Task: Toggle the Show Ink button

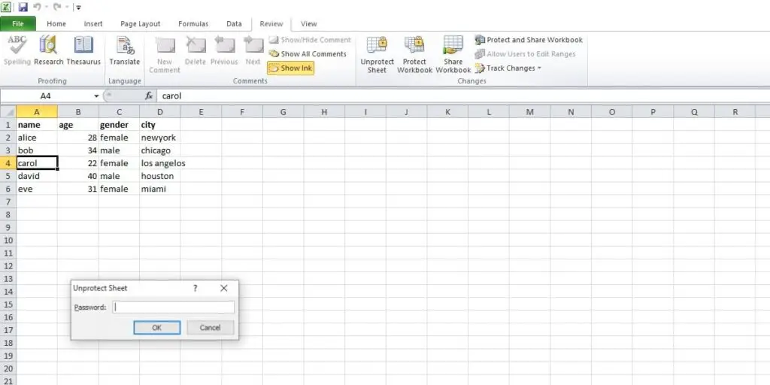Action: click(x=291, y=68)
